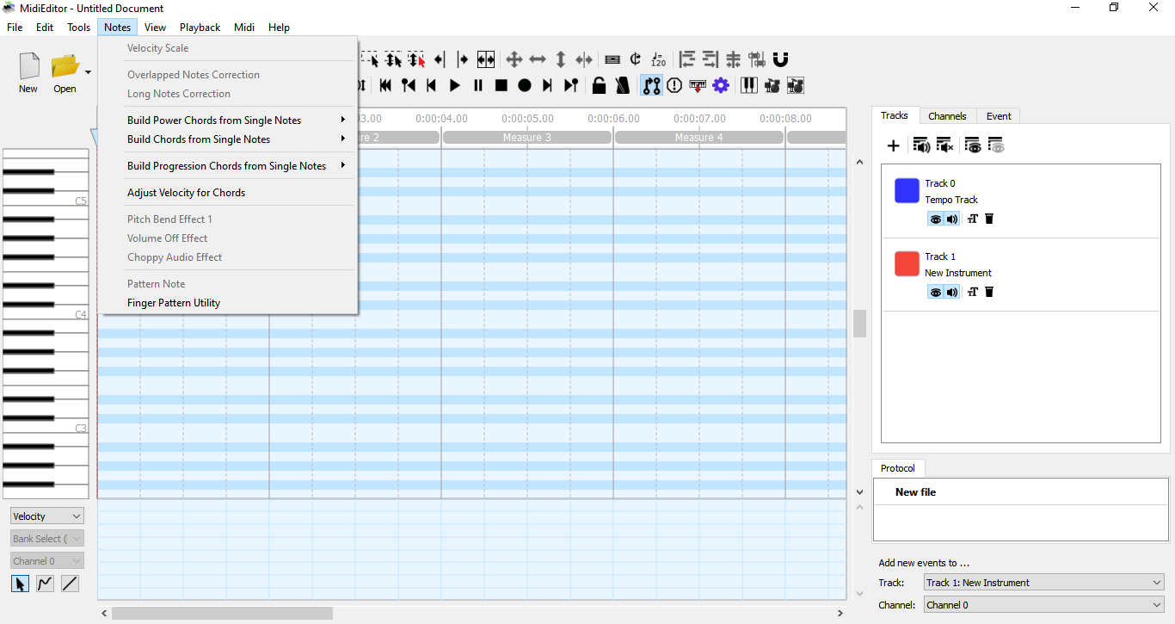Click the tempo 120 note icon

click(x=658, y=59)
